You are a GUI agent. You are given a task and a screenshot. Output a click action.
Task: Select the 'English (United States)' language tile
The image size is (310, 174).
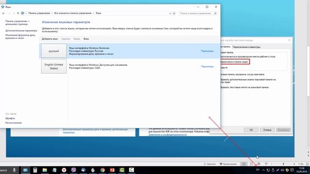tap(54, 66)
